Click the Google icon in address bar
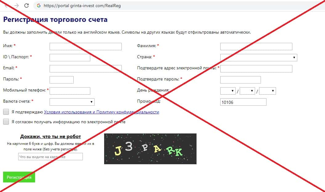Screen dimensions: 325x192 [x=39, y=6]
